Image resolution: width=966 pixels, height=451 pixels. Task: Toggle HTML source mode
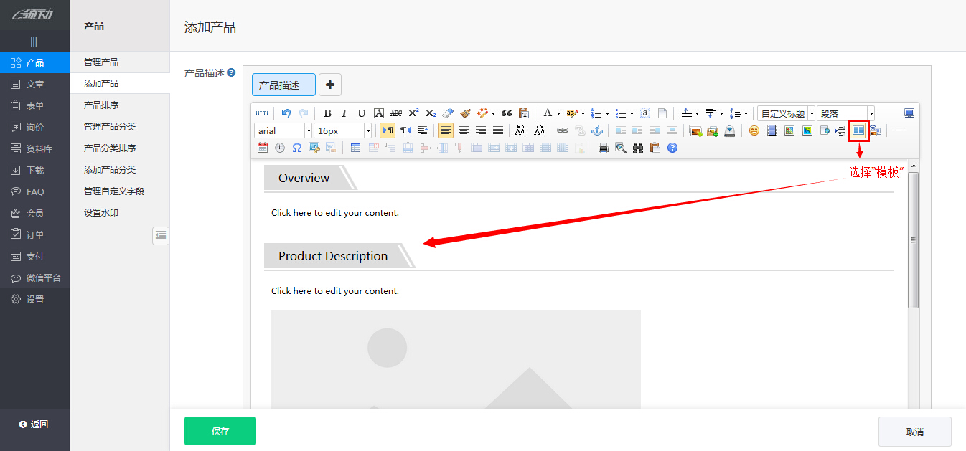tap(263, 113)
